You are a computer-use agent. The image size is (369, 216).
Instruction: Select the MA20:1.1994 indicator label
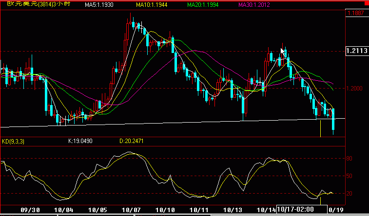click(203, 5)
